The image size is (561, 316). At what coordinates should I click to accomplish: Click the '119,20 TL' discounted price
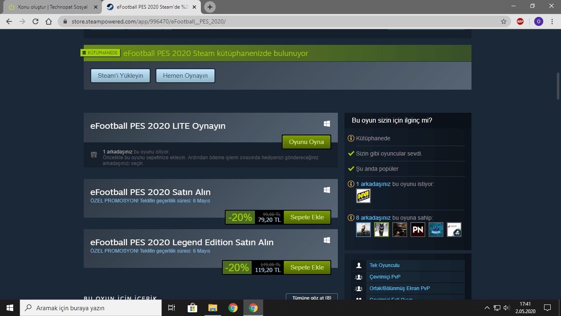pyautogui.click(x=268, y=270)
